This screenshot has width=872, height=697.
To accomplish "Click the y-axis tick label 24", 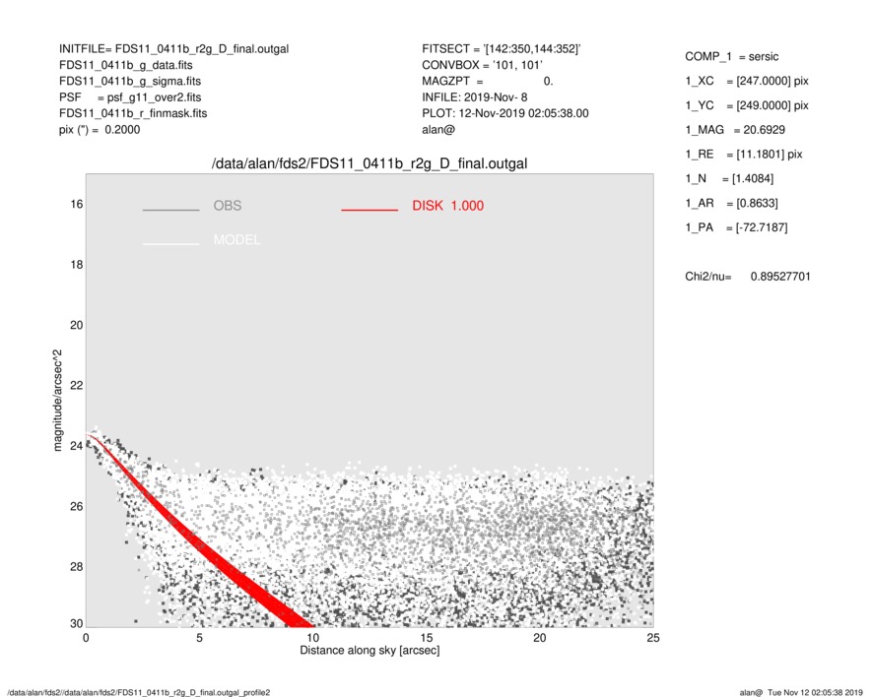I will pyautogui.click(x=76, y=446).
